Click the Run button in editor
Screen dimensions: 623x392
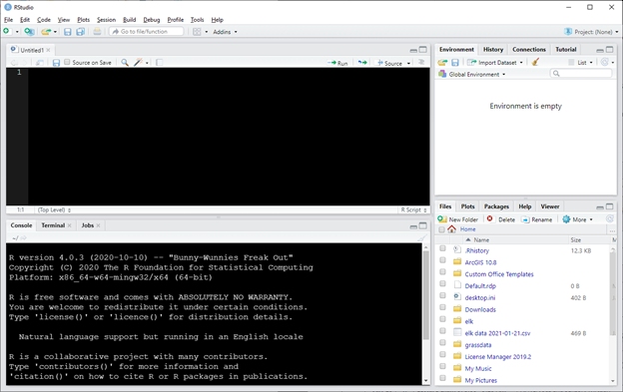click(337, 63)
